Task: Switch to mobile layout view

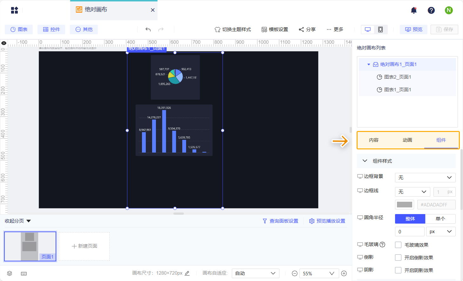Action: click(x=380, y=29)
